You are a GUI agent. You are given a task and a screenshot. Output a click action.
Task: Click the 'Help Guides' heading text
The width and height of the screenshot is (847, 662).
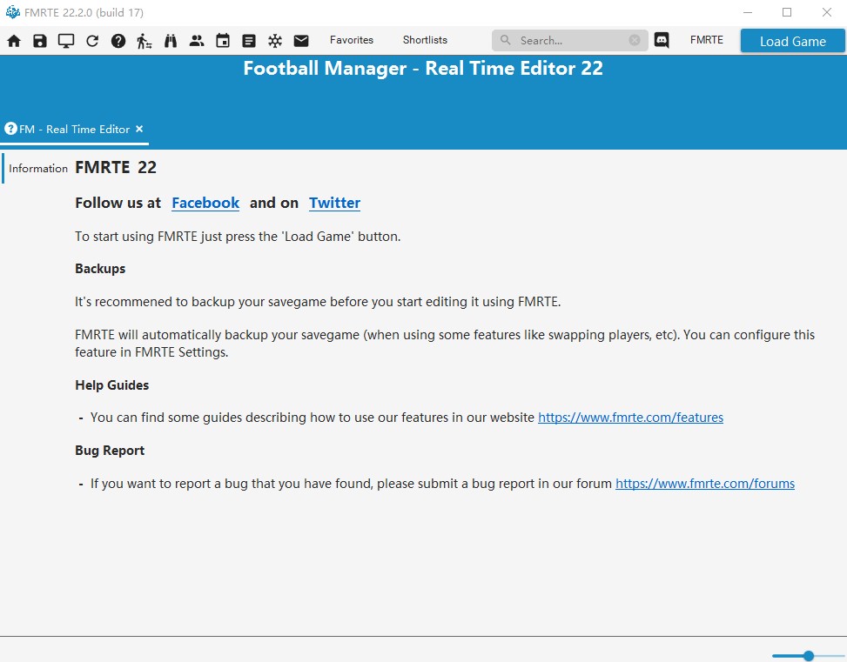pos(111,385)
